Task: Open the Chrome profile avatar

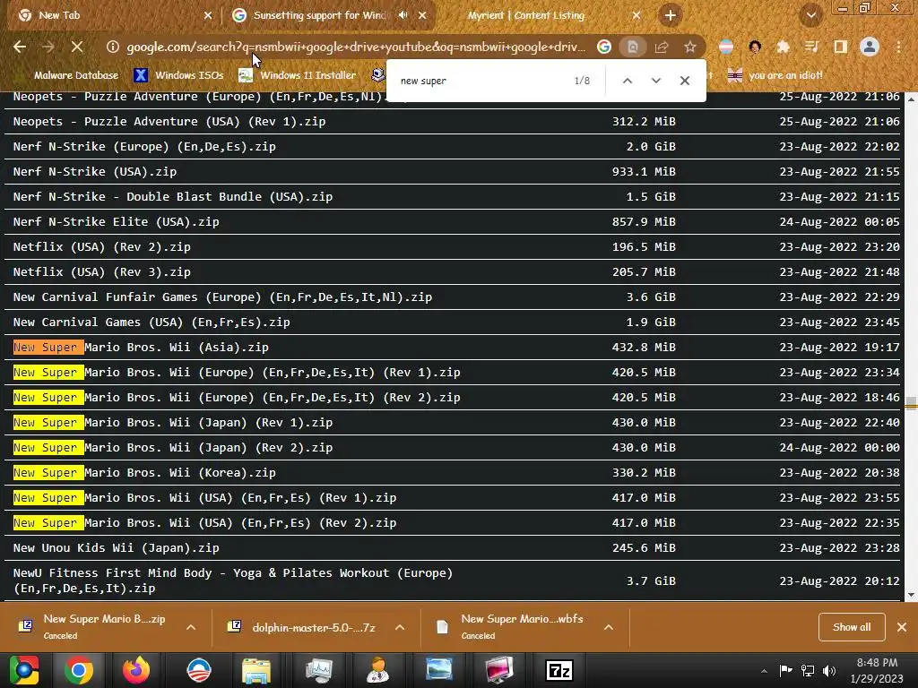Action: click(870, 47)
